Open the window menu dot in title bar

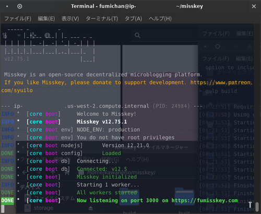coord(7,6)
